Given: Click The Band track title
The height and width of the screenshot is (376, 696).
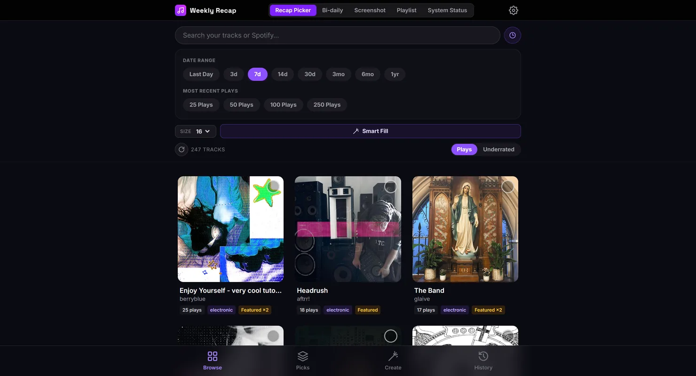Looking at the screenshot, I should pyautogui.click(x=429, y=290).
